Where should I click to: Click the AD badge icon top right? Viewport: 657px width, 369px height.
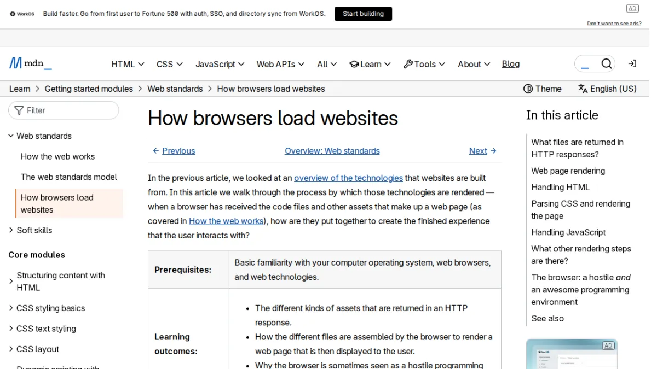point(632,8)
